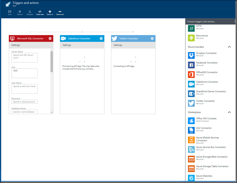The width and height of the screenshot is (237, 183).
Task: Click the HTTP label
Action: point(199,26)
